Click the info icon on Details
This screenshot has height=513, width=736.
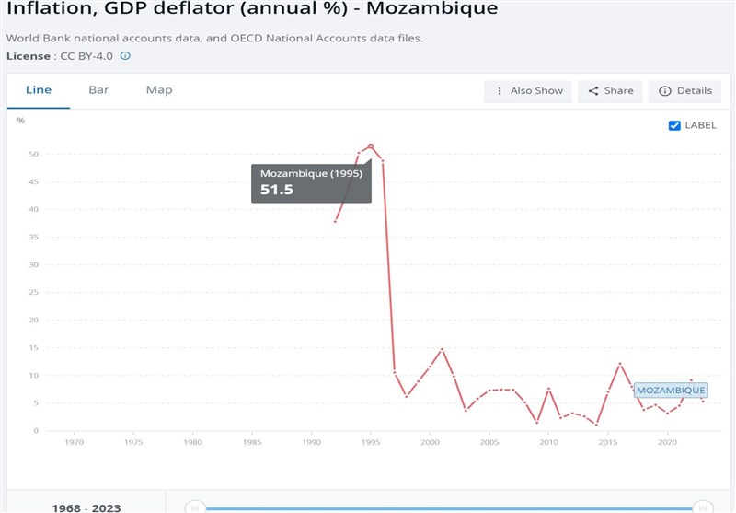pyautogui.click(x=665, y=91)
